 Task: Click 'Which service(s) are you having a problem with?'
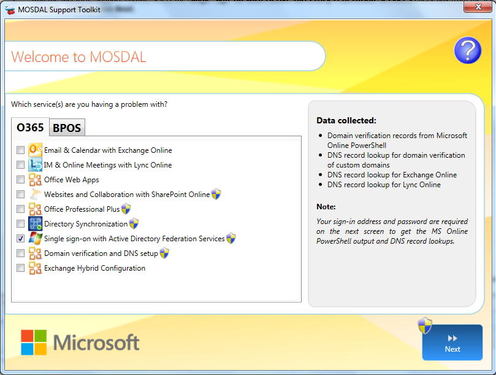[89, 104]
